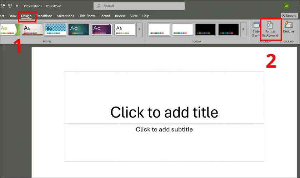Screen dimensions: 300x178
Task: Apply the beige theme with multicolor bar
Action: pyautogui.click(x=32, y=30)
